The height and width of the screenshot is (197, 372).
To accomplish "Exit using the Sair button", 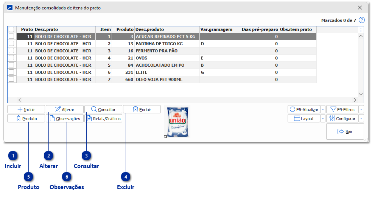I will pyautogui.click(x=345, y=131).
